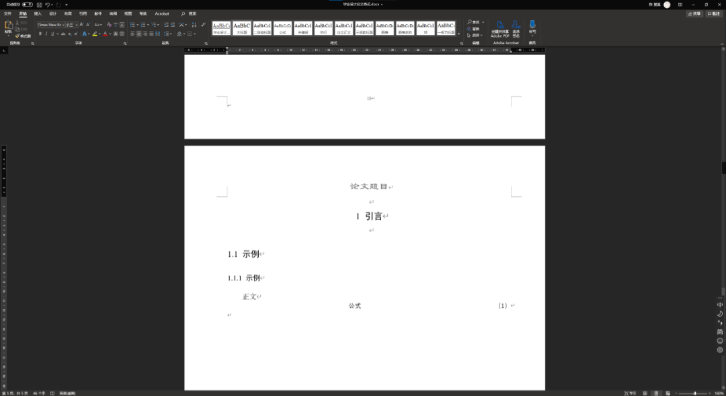Toggle Italic formatting
The height and width of the screenshot is (396, 726).
tap(46, 34)
